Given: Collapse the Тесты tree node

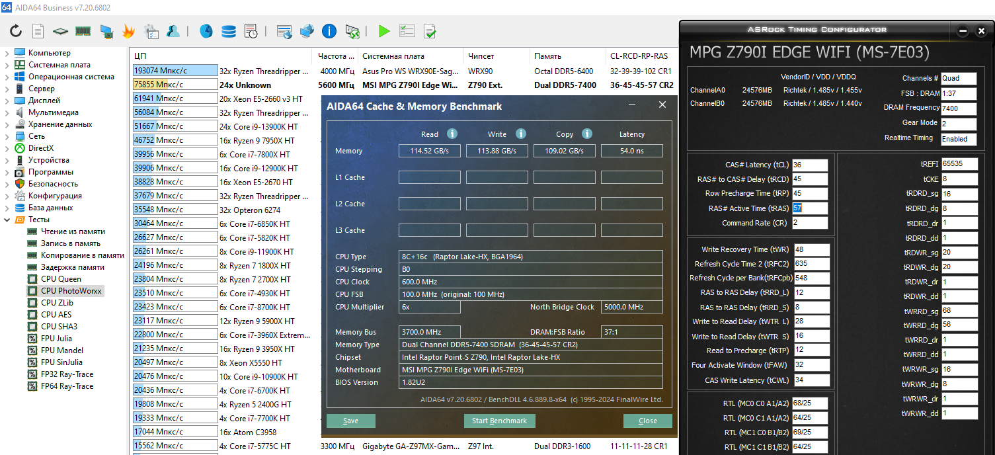Looking at the screenshot, I should click(x=7, y=220).
